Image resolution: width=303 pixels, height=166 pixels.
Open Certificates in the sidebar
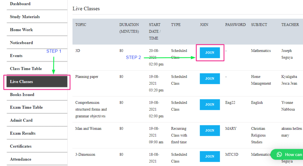[x=21, y=146]
